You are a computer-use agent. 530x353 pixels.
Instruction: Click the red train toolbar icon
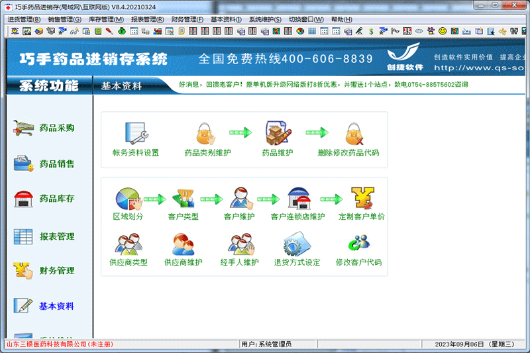158,31
